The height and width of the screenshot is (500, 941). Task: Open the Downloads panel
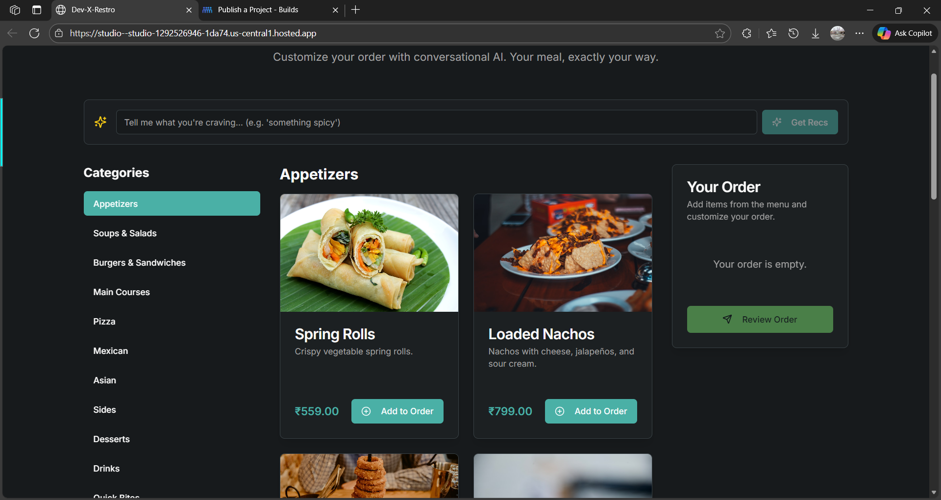pyautogui.click(x=816, y=33)
